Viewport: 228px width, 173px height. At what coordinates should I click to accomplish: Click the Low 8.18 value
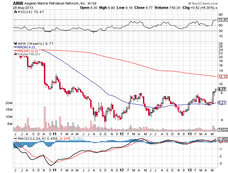pyautogui.click(x=125, y=8)
